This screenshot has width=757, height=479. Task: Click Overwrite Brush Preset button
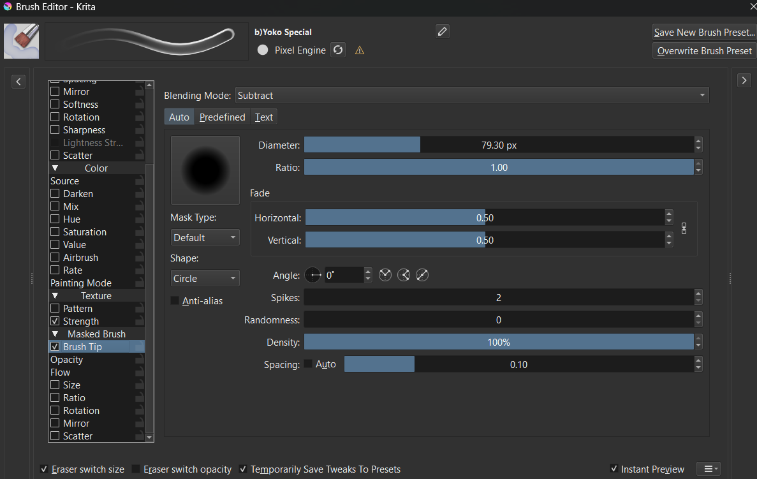[704, 51]
